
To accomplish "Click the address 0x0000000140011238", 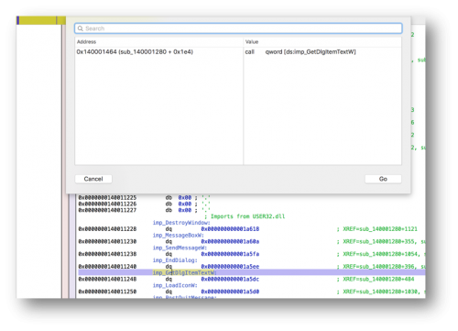I will [x=107, y=254].
